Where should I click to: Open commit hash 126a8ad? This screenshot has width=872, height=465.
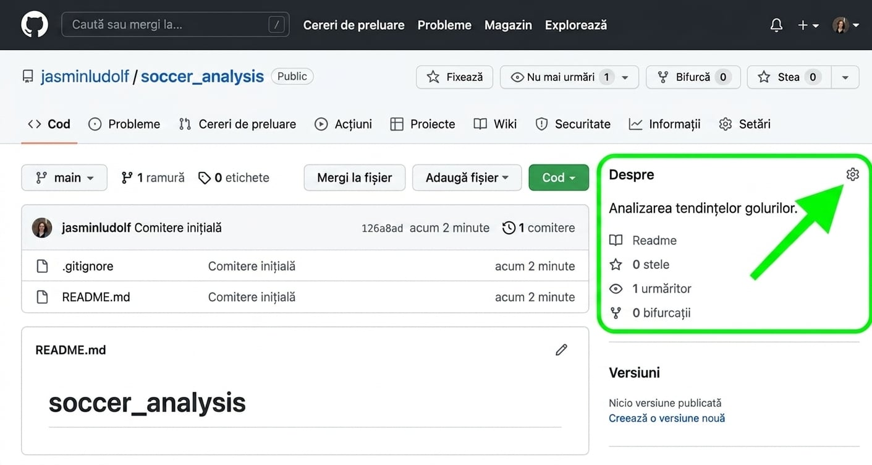point(382,228)
